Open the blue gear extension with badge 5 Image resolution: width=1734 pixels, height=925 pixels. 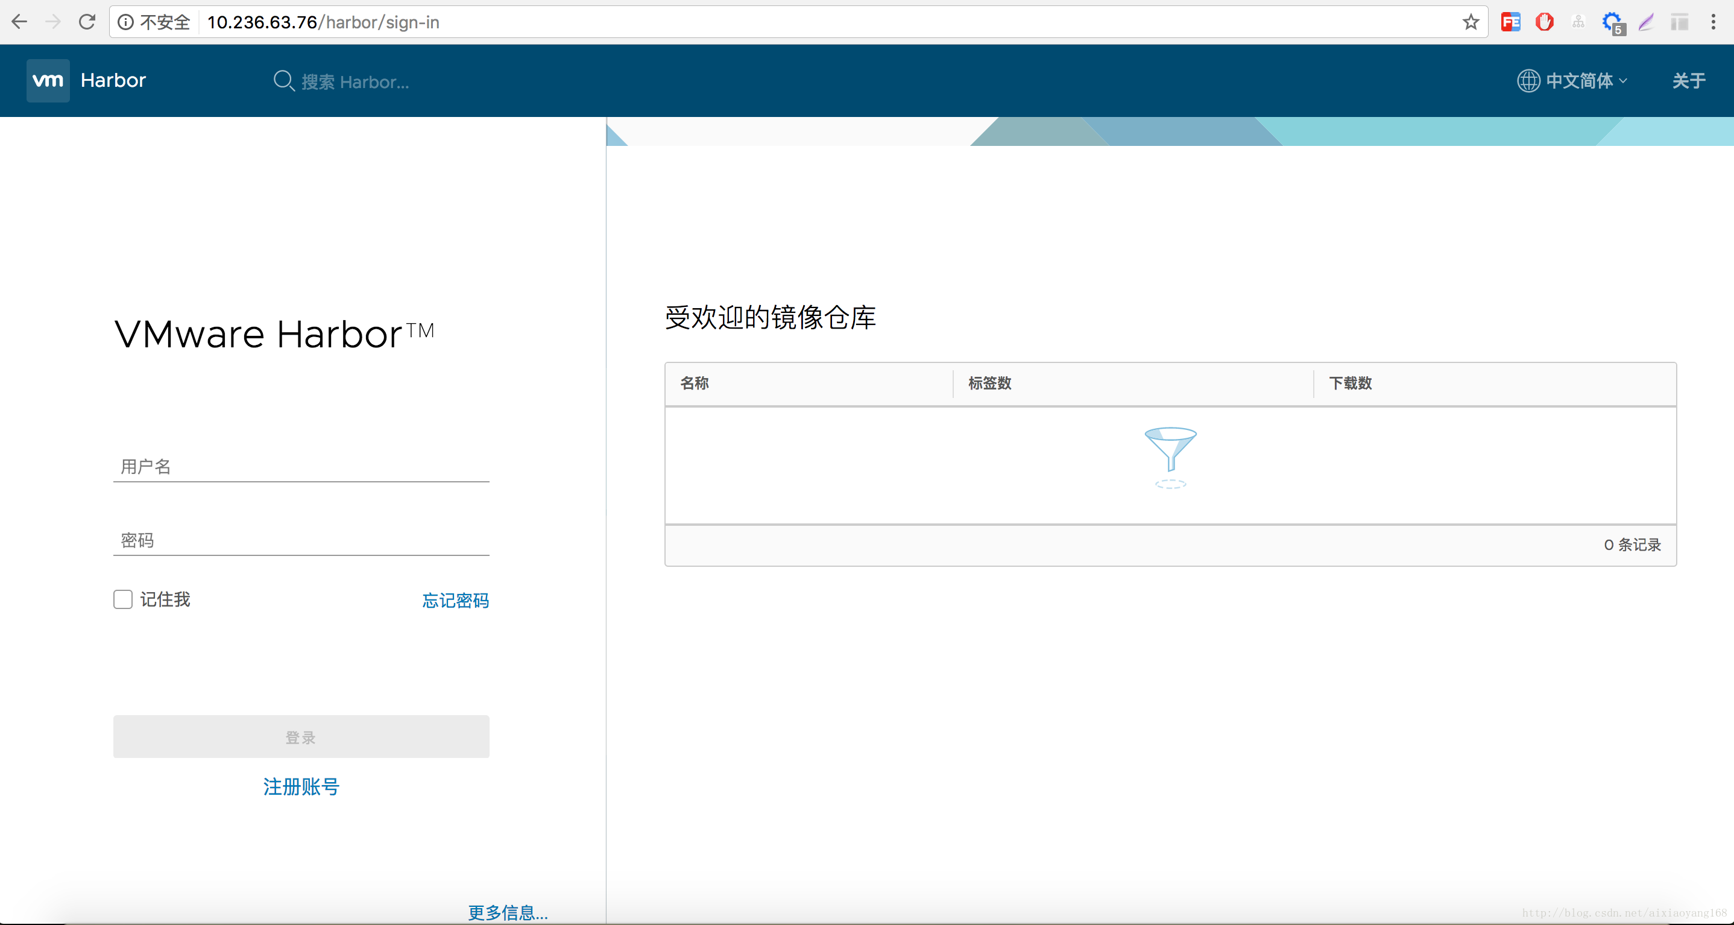pos(1613,24)
